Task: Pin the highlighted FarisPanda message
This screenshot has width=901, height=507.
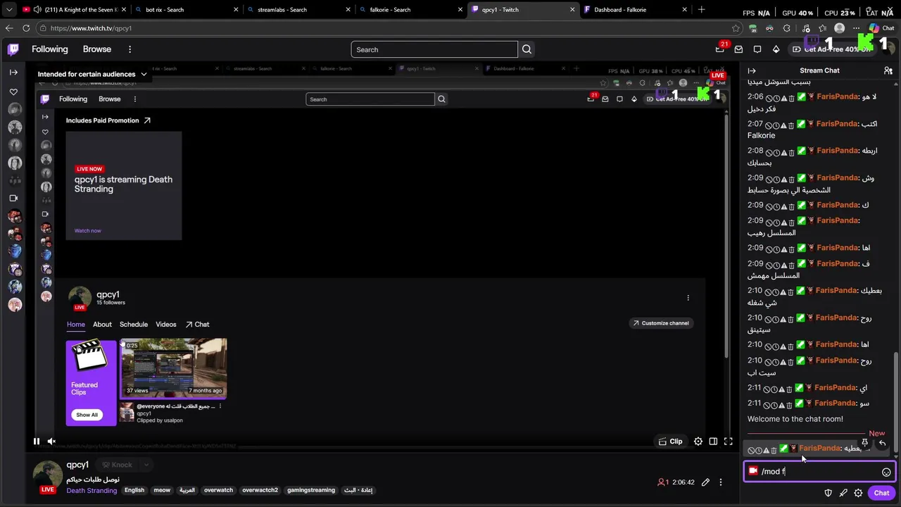Action: click(x=865, y=443)
